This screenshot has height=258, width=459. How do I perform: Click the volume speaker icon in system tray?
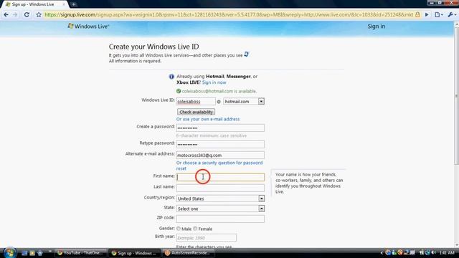coord(433,253)
